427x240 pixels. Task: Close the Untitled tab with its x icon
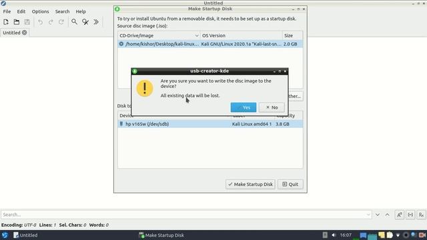(x=25, y=33)
